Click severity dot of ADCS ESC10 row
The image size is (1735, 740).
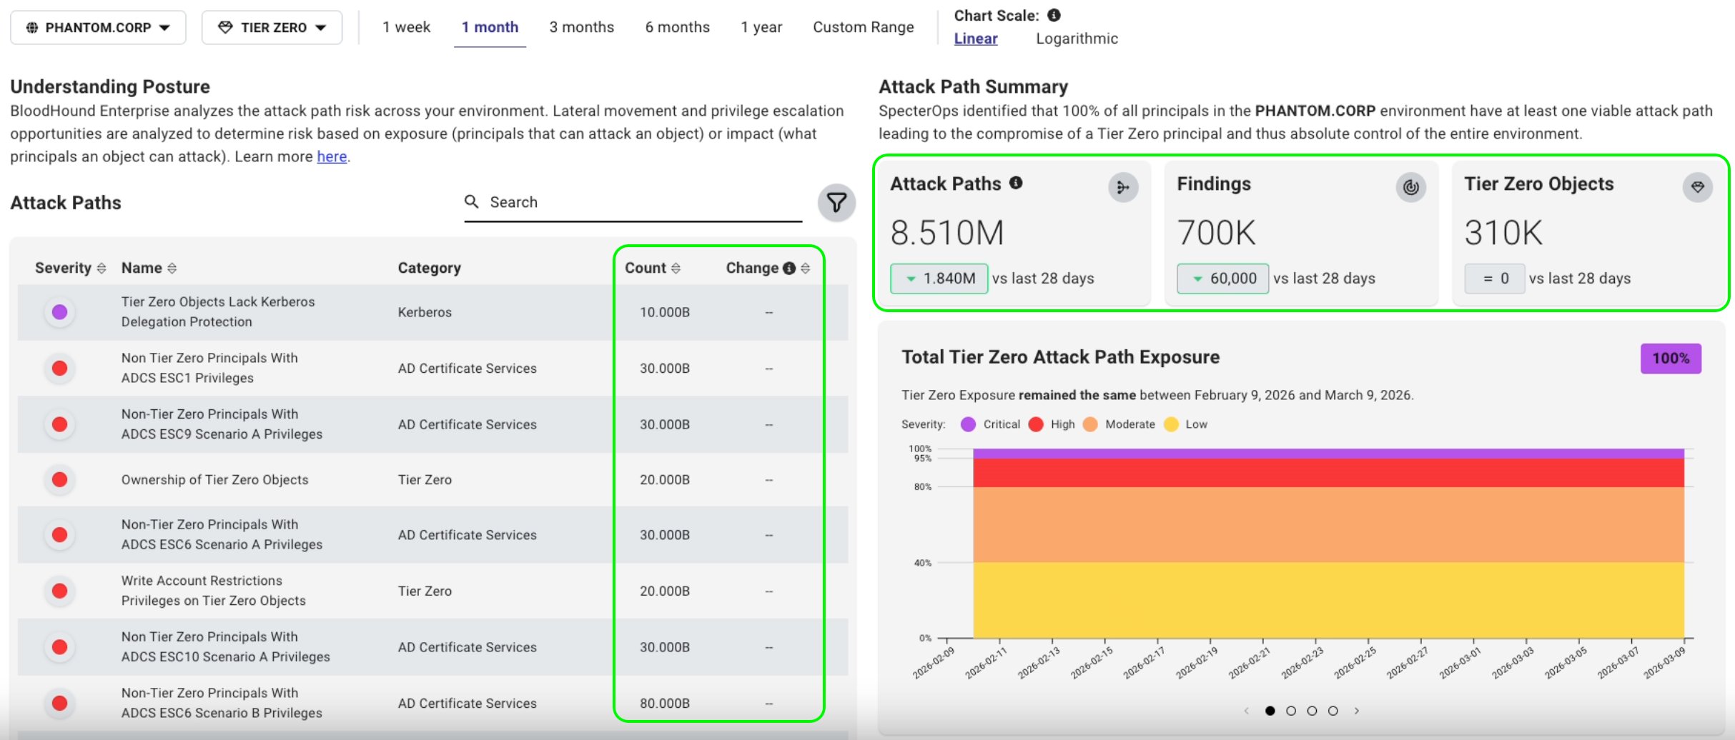pyautogui.click(x=60, y=647)
